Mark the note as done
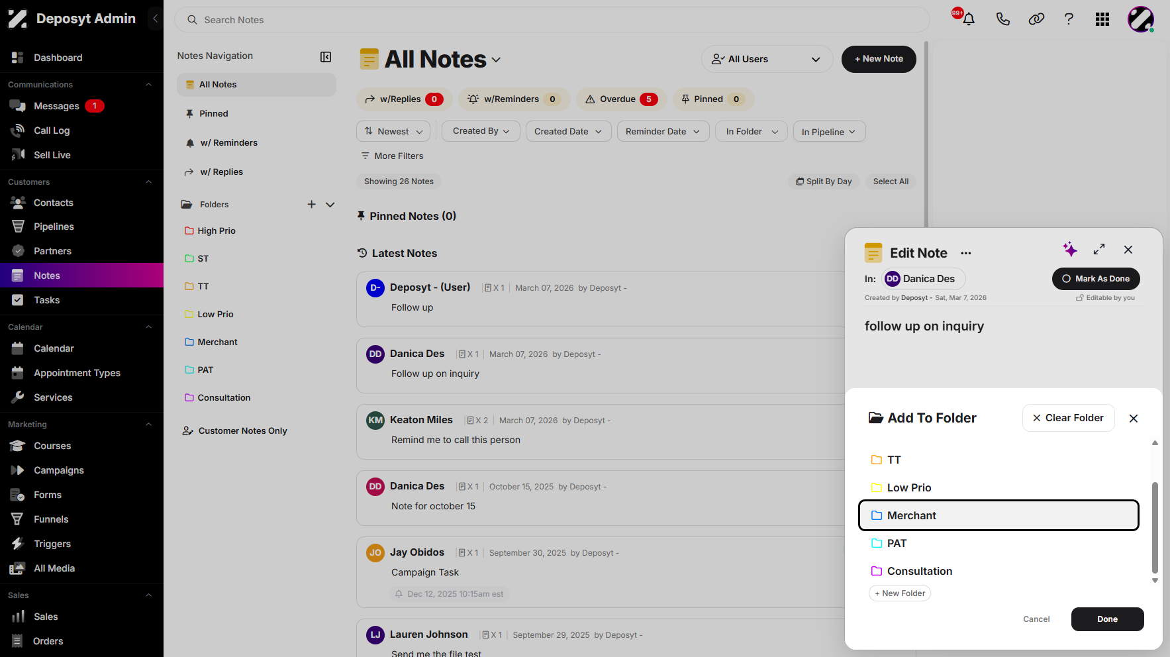The width and height of the screenshot is (1170, 657). point(1096,279)
